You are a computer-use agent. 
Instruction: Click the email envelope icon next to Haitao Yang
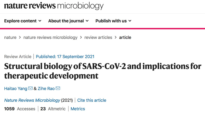tap(30, 88)
